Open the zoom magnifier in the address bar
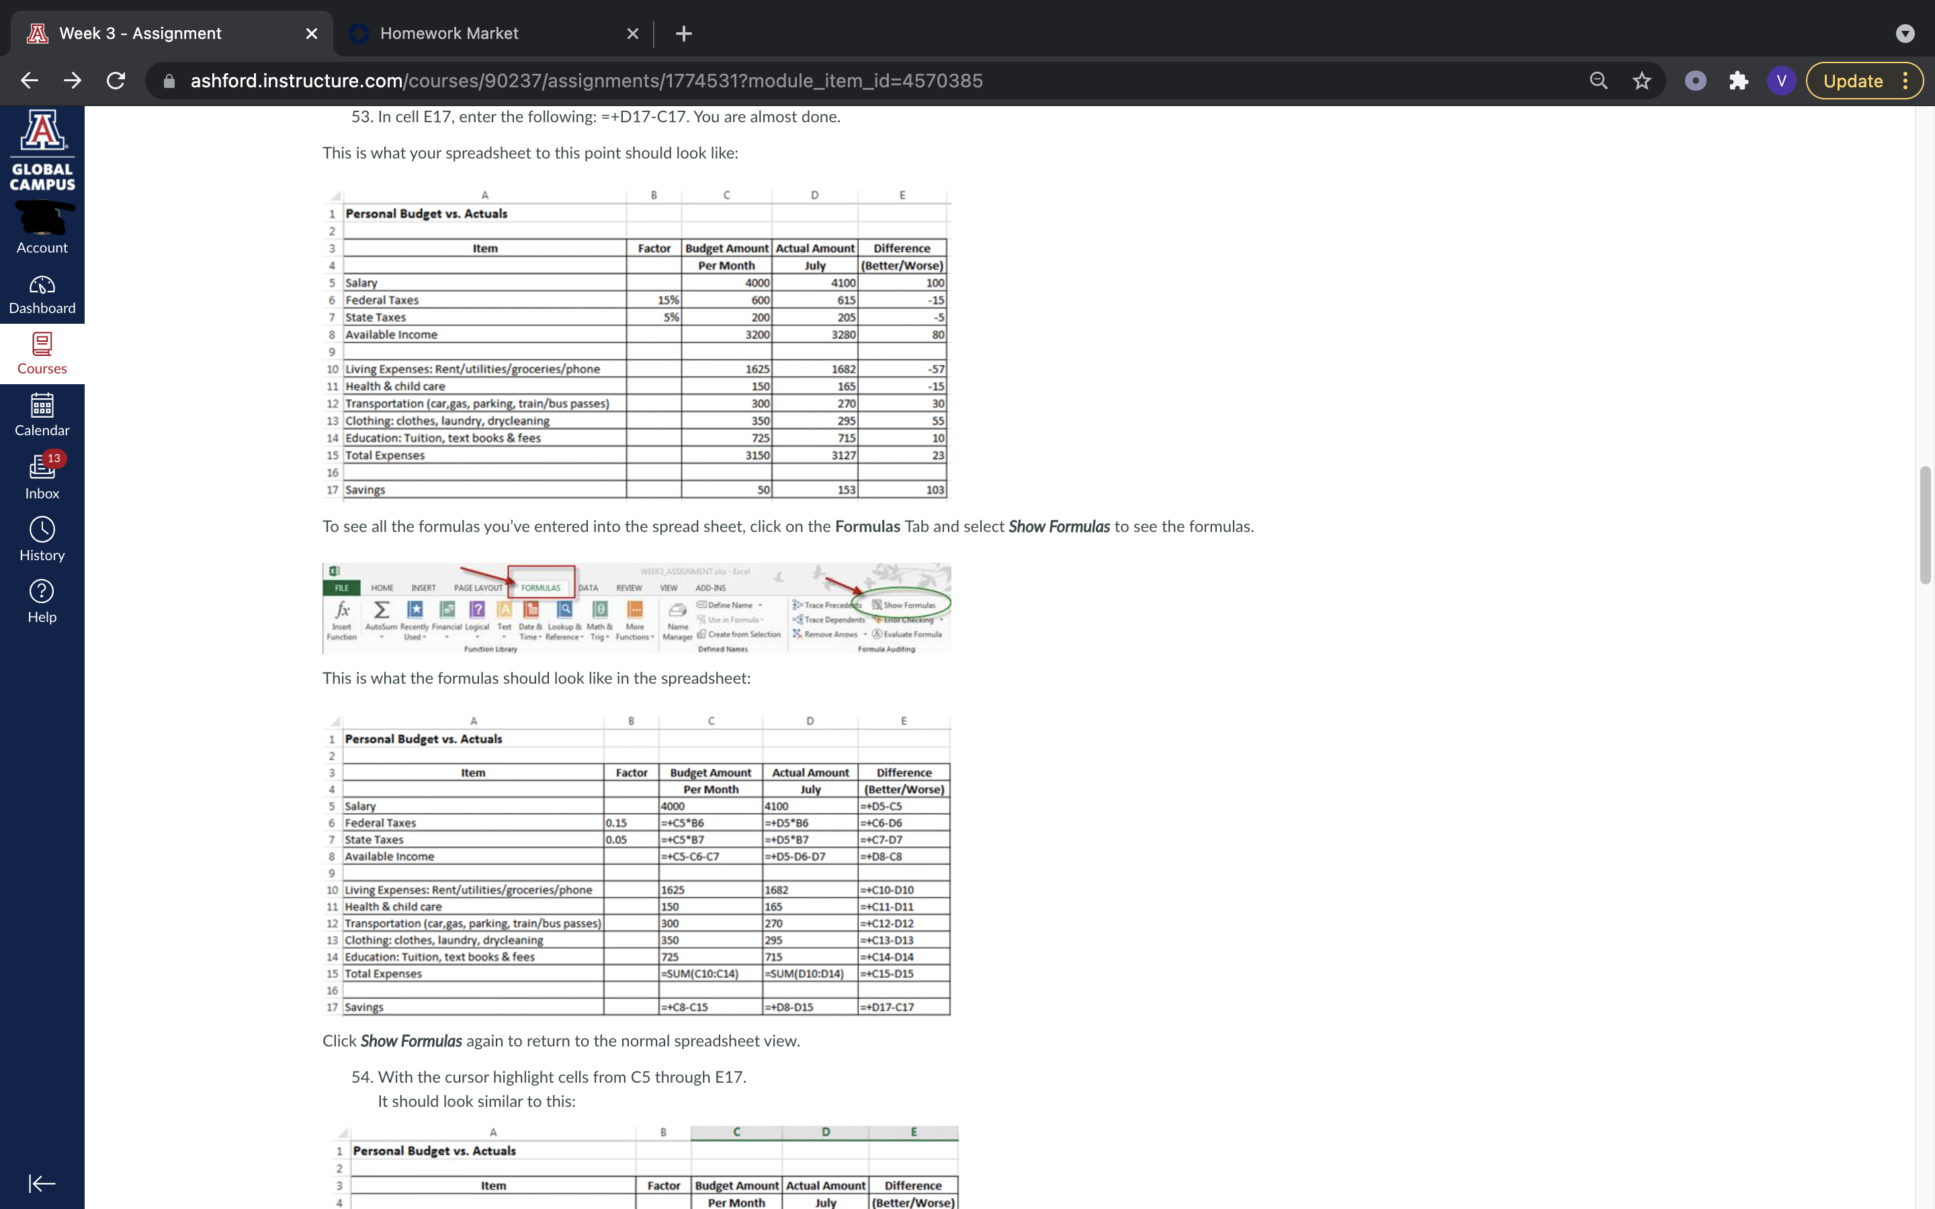 point(1598,81)
